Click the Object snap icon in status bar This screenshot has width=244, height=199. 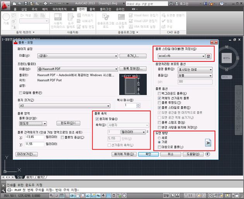click(x=77, y=196)
